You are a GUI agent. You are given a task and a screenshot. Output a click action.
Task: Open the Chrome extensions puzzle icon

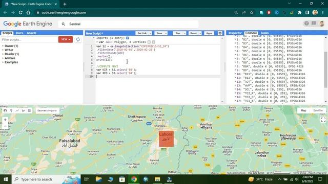click(299, 12)
